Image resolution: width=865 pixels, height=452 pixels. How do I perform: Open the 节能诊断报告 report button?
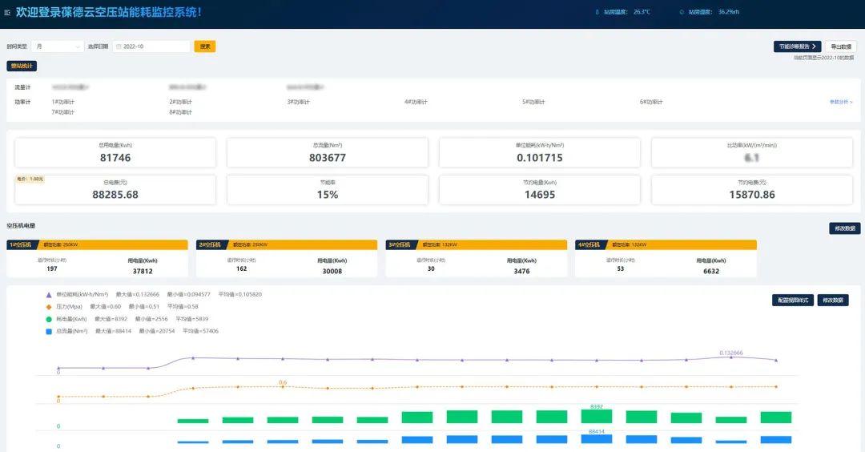(x=797, y=46)
